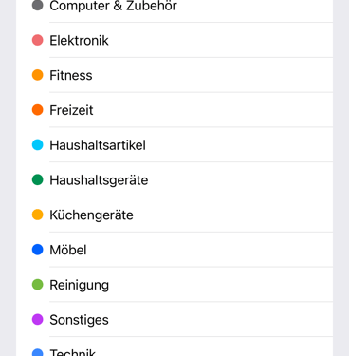The width and height of the screenshot is (349, 356).
Task: Click the purple Sonstiges color dot
Action: [x=38, y=320]
